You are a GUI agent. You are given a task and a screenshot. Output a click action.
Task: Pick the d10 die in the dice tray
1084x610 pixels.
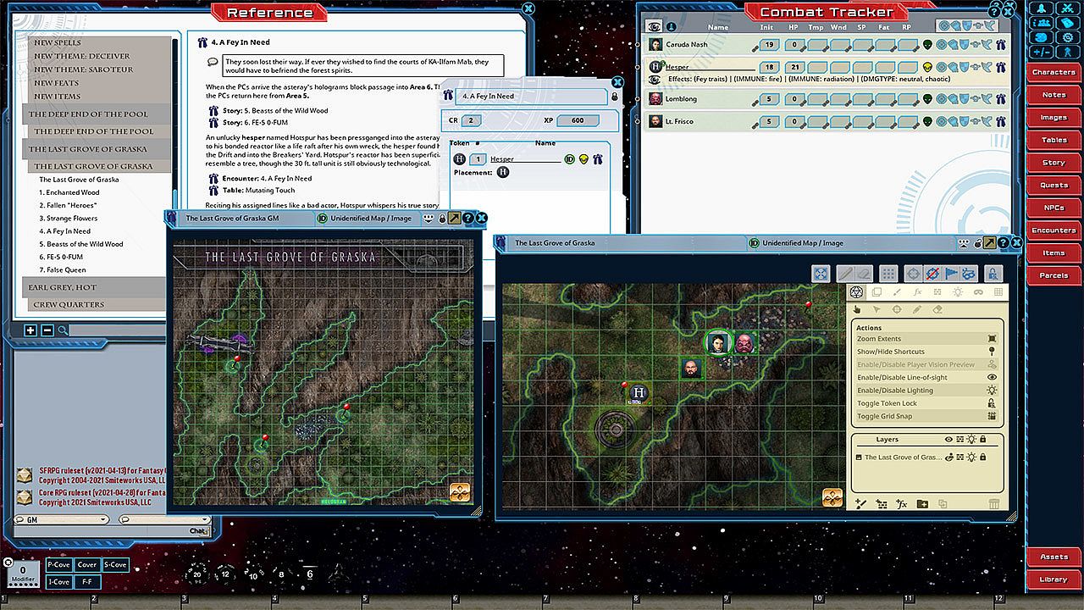coord(253,575)
